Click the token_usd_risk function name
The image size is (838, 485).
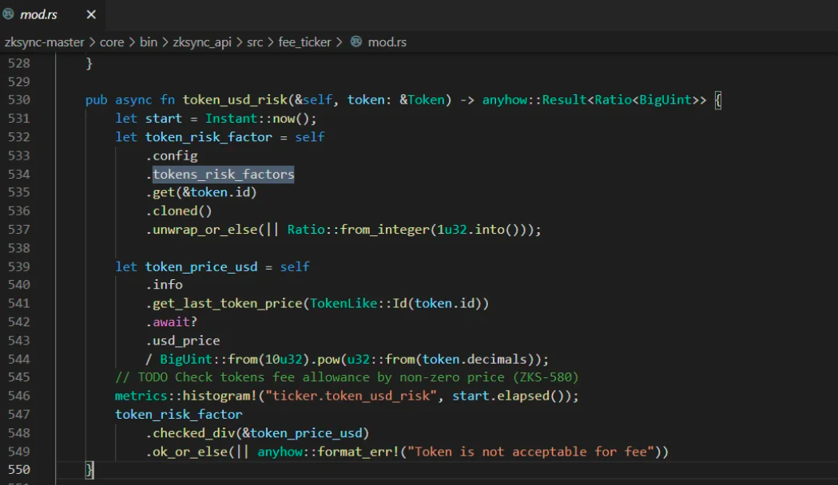(235, 100)
